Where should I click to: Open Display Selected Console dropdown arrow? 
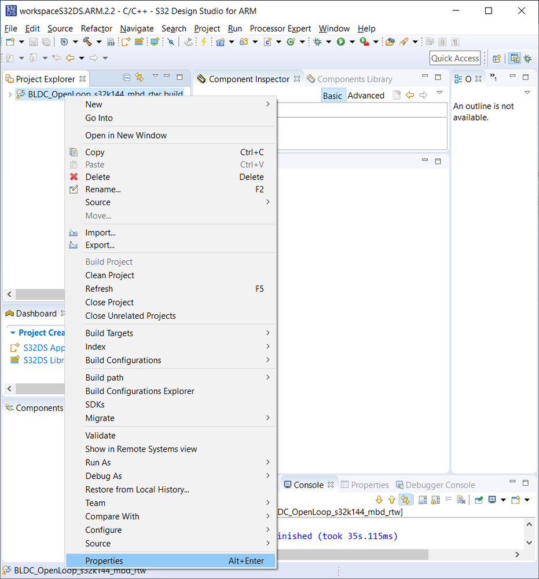click(x=503, y=500)
